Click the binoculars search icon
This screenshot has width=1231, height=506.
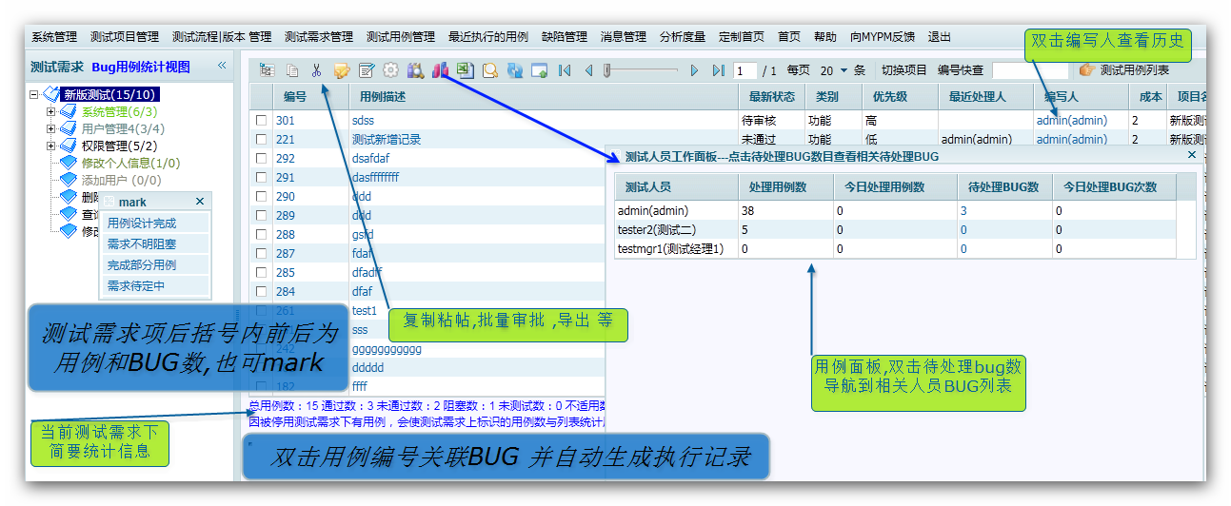(x=415, y=70)
